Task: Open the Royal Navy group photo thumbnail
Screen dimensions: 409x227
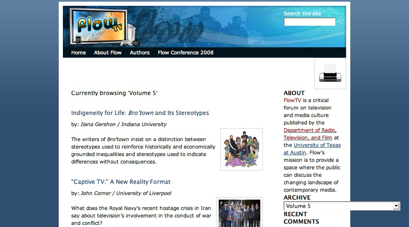Action: pyautogui.click(x=239, y=213)
